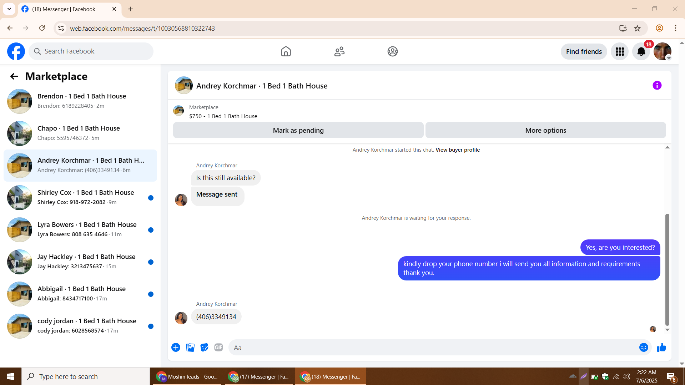Choose a sticker in the composer
The width and height of the screenshot is (685, 385).
click(204, 348)
